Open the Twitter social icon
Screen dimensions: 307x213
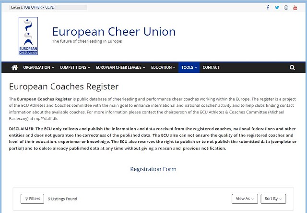click(x=277, y=8)
